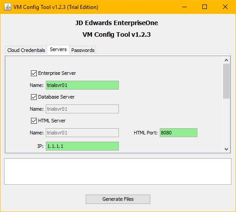The width and height of the screenshot is (236, 212).
Task: Click the scroll down arrow in the Servers panel
Action: coord(226,149)
